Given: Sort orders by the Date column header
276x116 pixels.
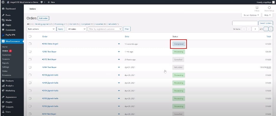Looking at the screenshot, I should (127, 36).
